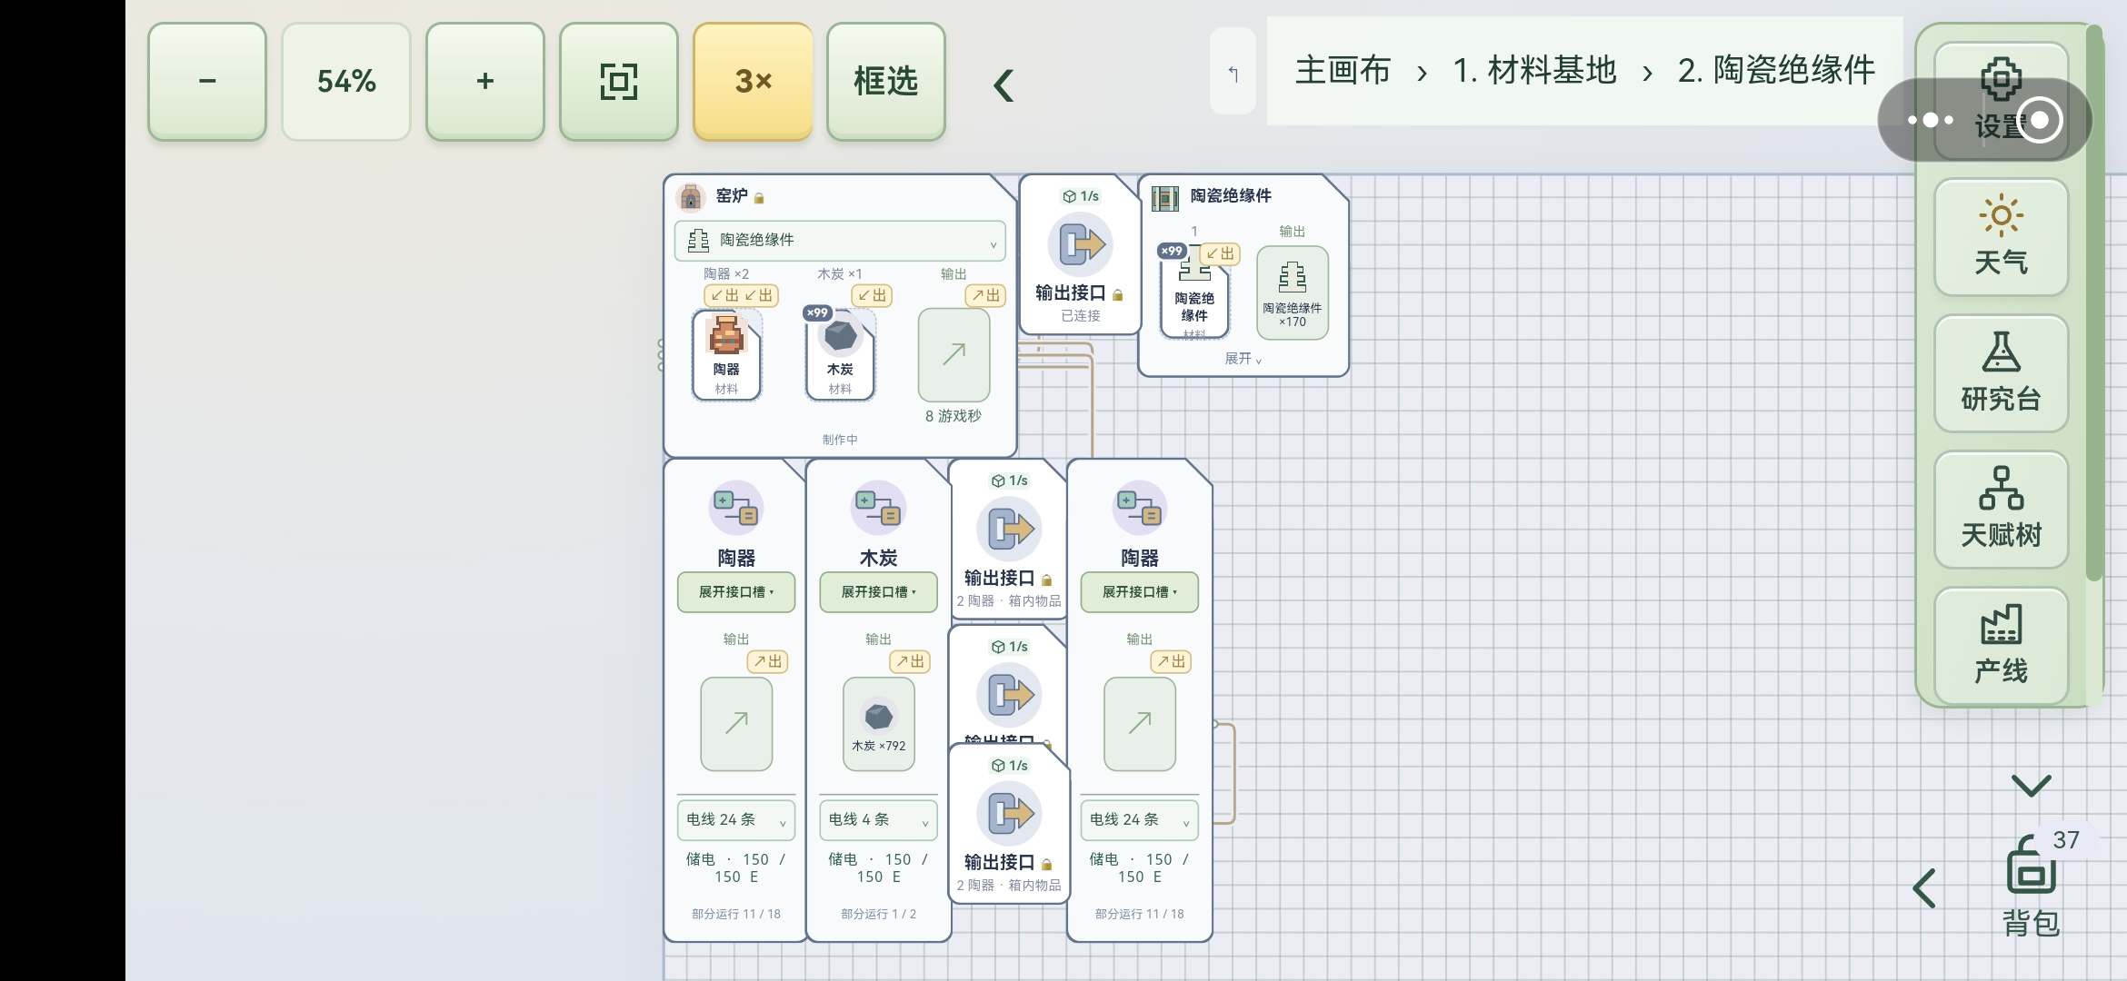Click the sidebar back arrow near 背包
Screen dimensions: 2127x981
click(1924, 887)
